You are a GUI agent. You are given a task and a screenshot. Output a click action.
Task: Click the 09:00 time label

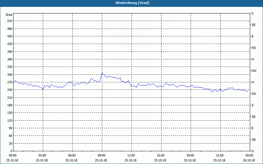102,155
